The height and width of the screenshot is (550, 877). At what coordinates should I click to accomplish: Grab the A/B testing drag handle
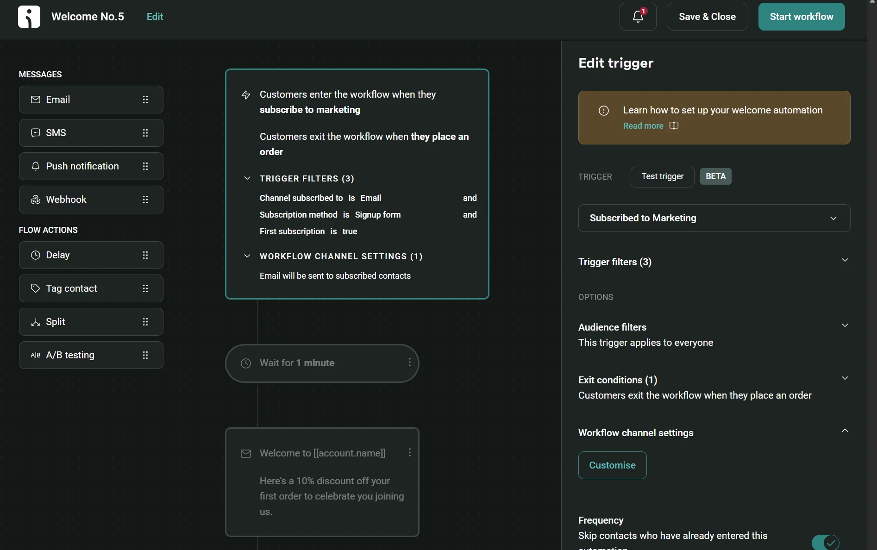pyautogui.click(x=145, y=355)
